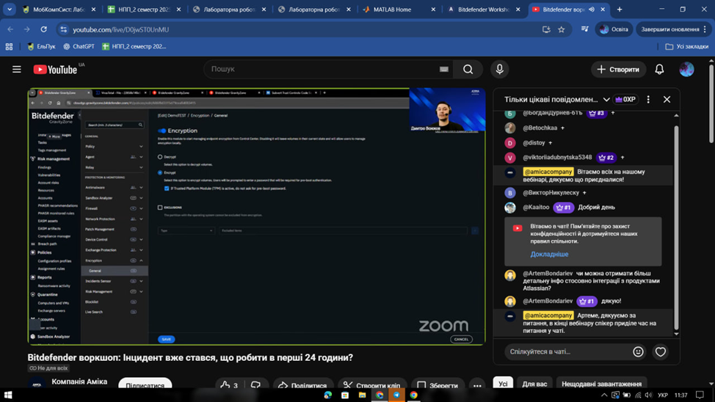The width and height of the screenshot is (715, 402).
Task: Select the Для вас filter chip
Action: [534, 384]
